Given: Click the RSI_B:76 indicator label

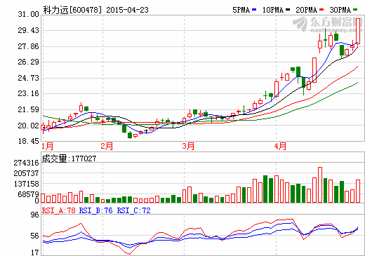Looking at the screenshot, I should tap(96, 210).
